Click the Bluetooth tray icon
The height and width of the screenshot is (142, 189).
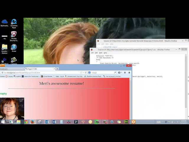166,122
